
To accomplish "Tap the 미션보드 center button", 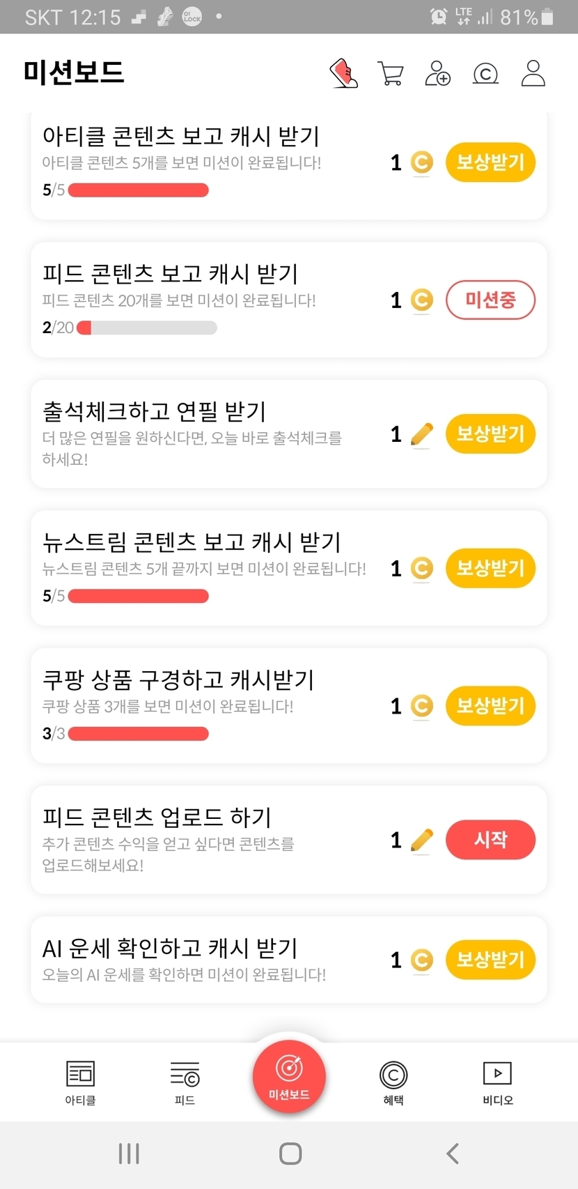I will pyautogui.click(x=289, y=1074).
